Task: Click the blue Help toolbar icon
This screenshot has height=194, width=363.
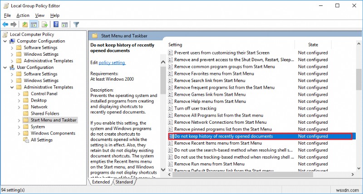Action: (56, 24)
